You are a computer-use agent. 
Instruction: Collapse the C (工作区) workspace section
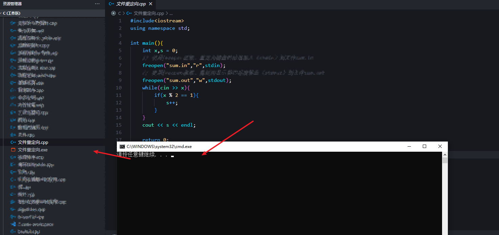pyautogui.click(x=12, y=13)
